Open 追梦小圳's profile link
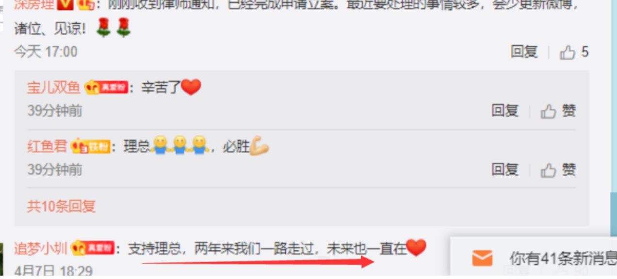617x279 pixels. [40, 248]
